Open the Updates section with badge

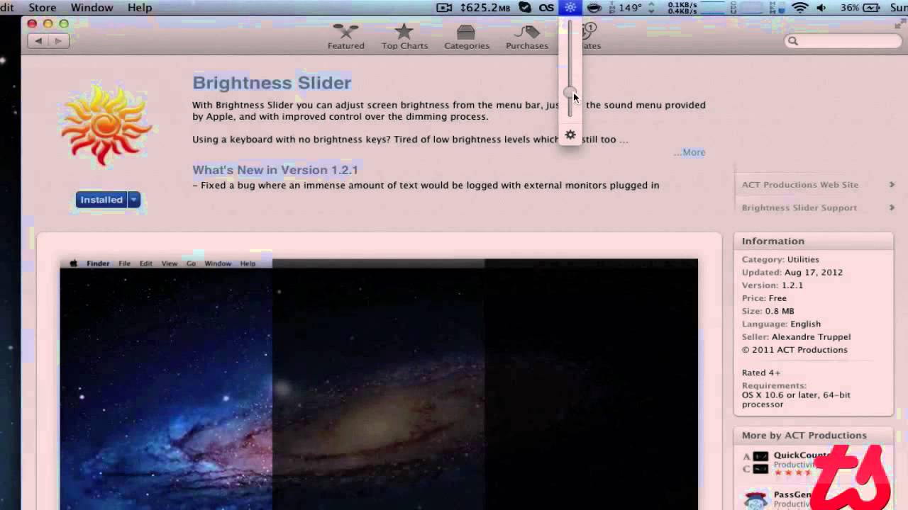tap(590, 37)
